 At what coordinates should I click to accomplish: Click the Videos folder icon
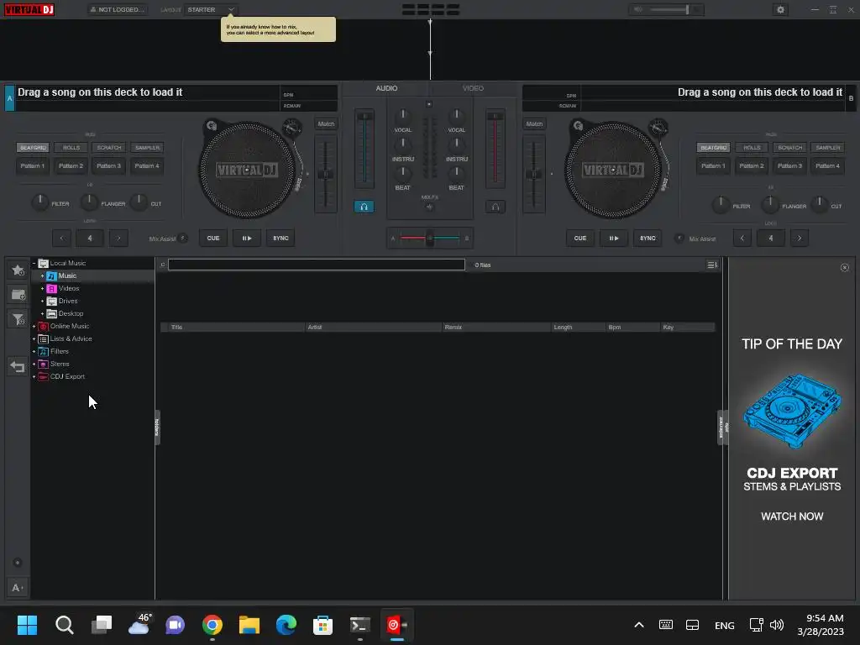click(x=51, y=289)
